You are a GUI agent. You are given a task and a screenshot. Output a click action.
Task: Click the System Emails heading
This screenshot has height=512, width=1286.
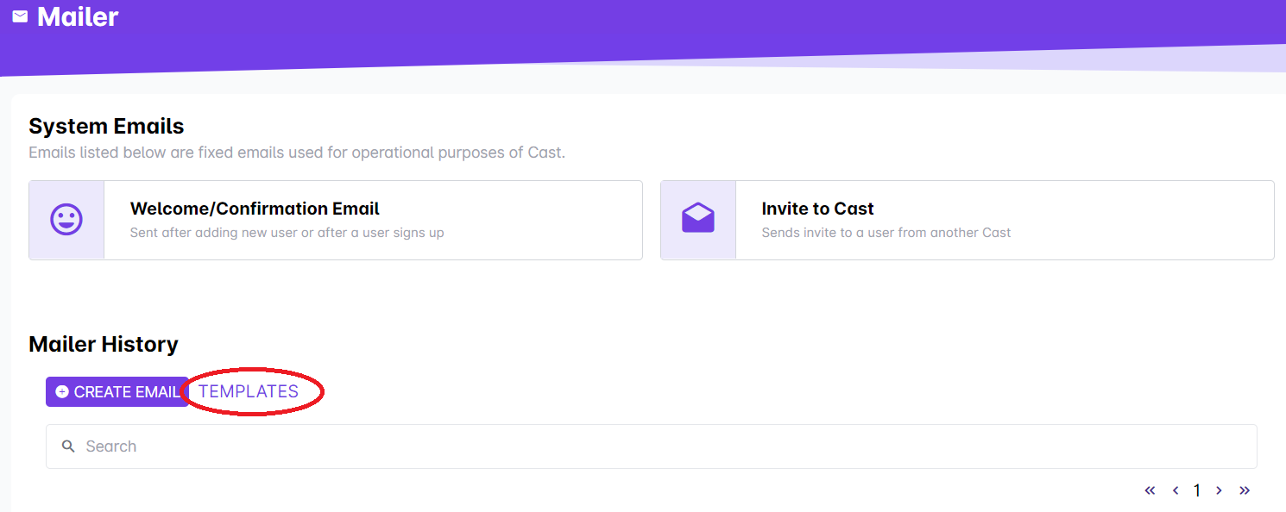pos(106,126)
